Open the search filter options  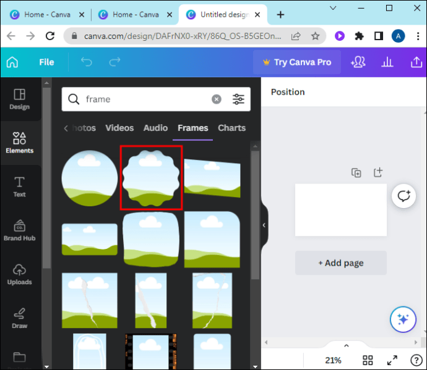coord(238,99)
